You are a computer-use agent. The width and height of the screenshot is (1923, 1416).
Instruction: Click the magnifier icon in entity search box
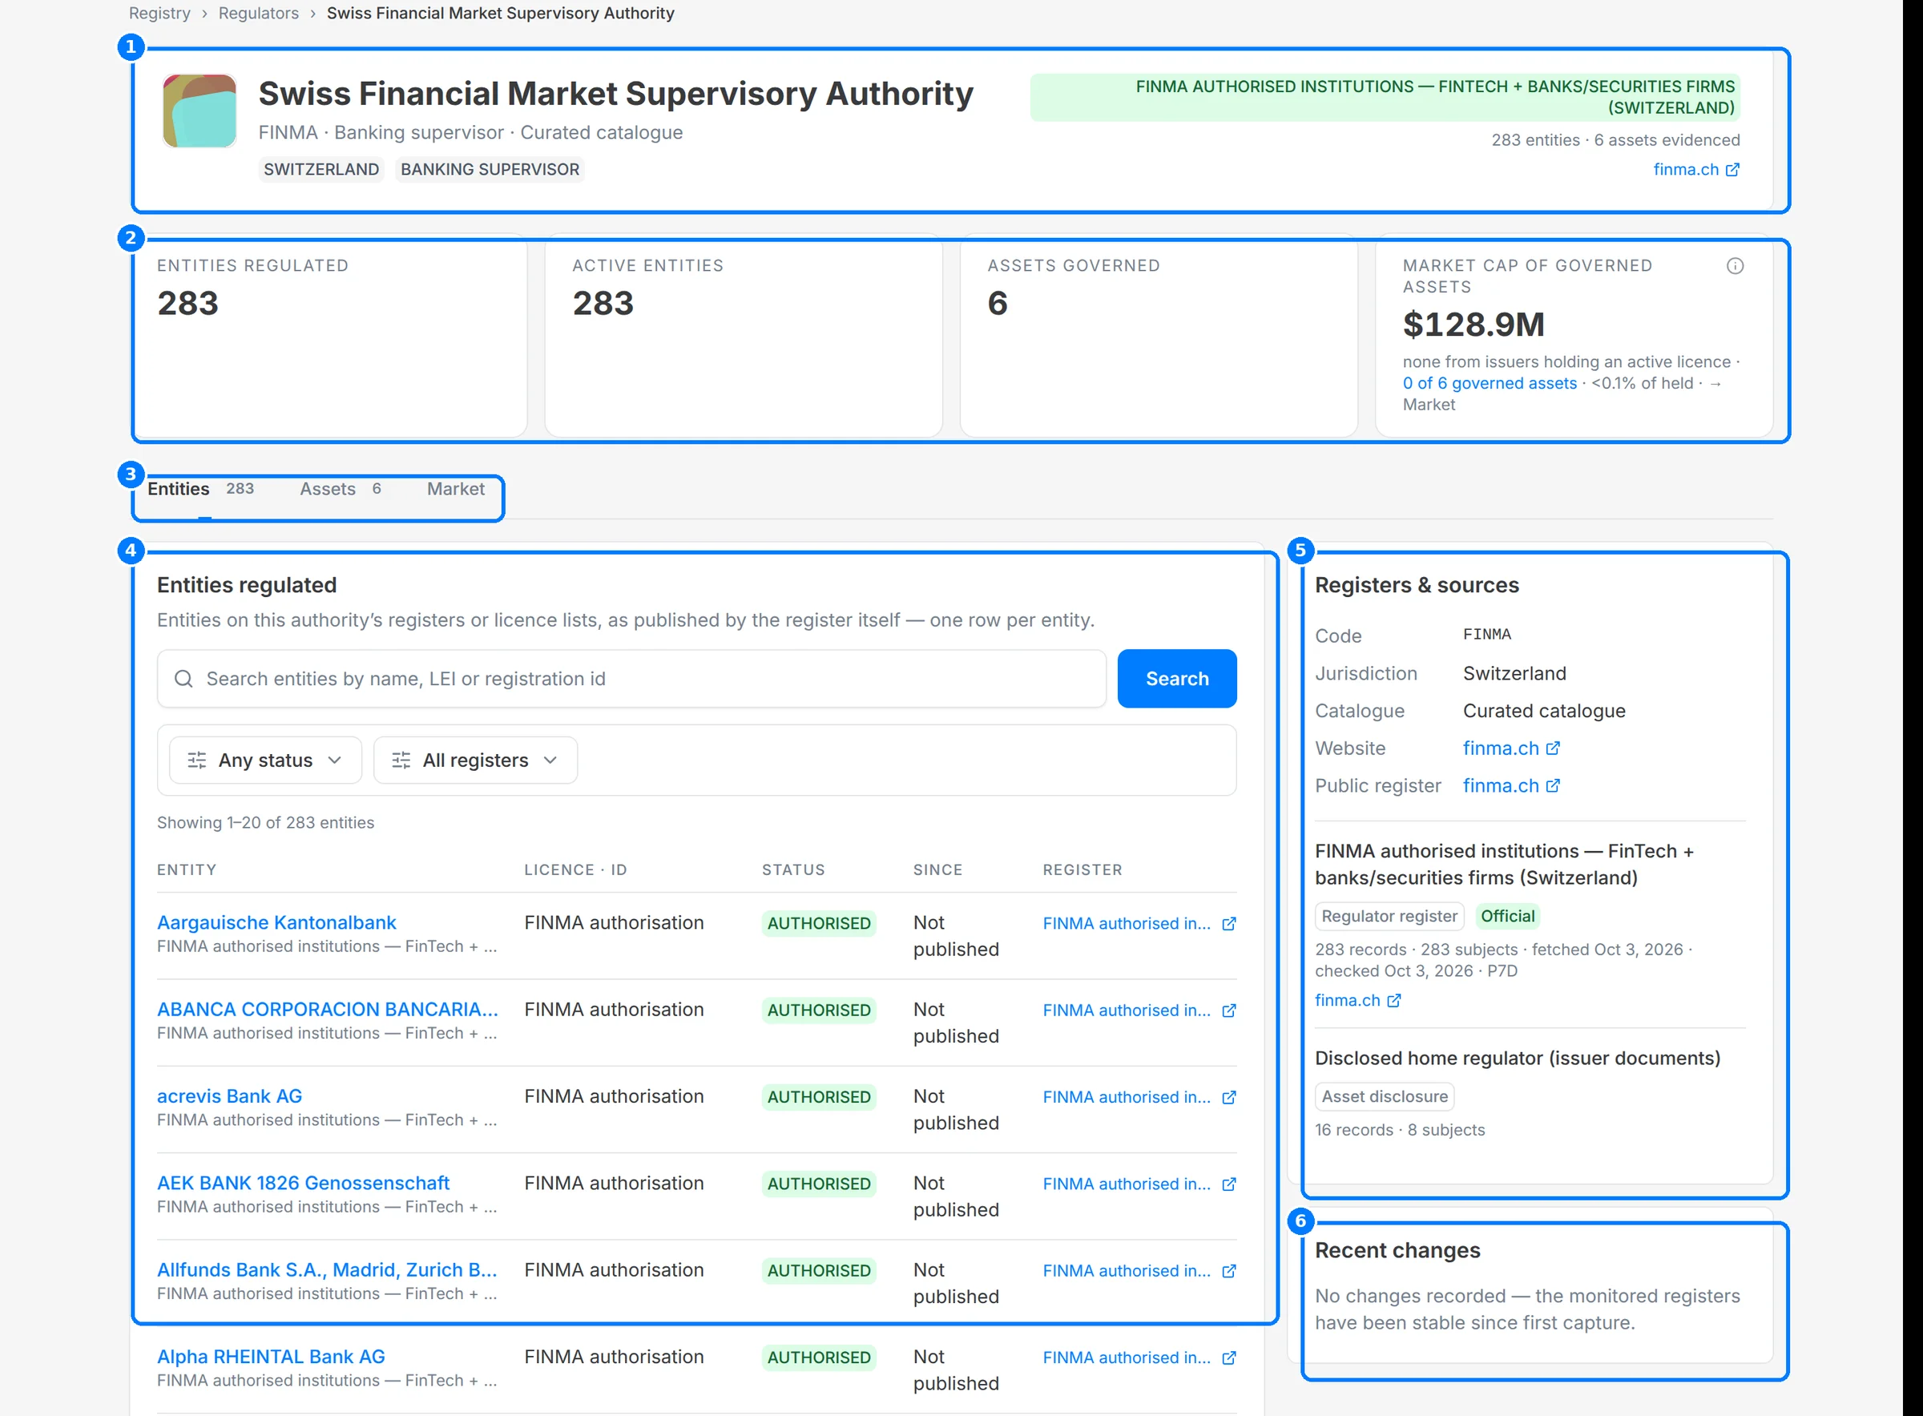tap(183, 679)
